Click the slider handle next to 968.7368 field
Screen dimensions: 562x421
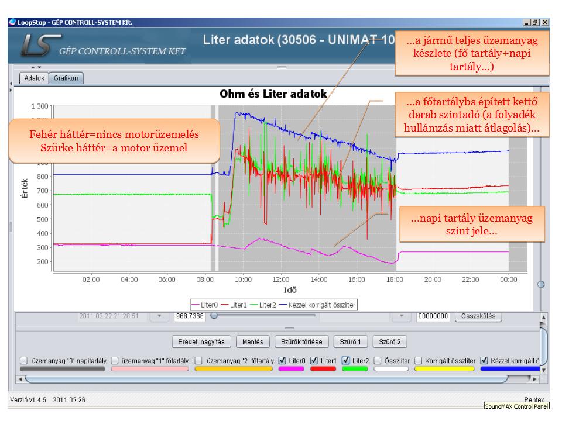[x=214, y=316]
